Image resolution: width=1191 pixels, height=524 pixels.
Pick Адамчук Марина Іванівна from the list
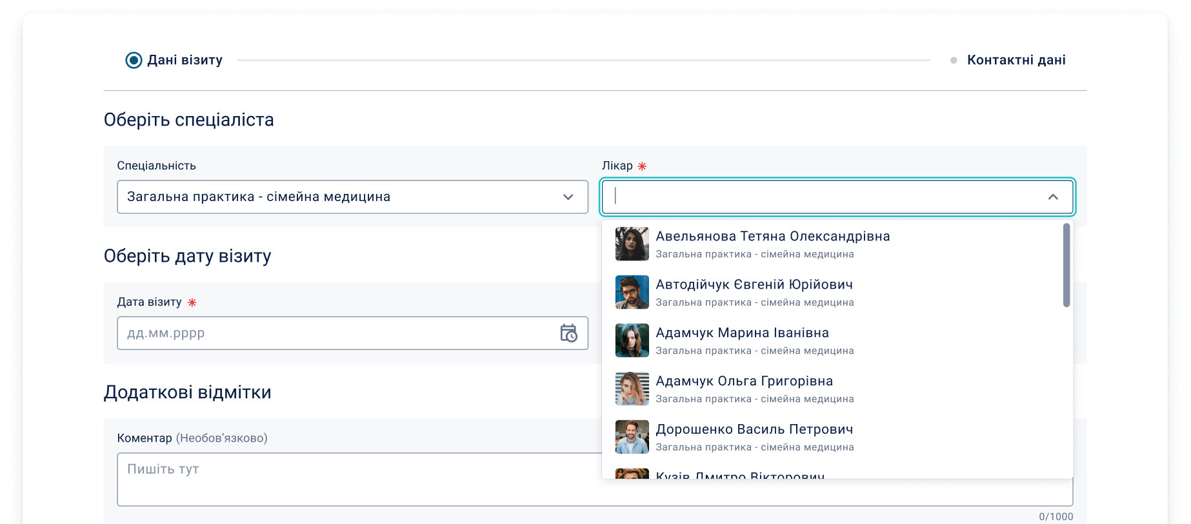742,333
